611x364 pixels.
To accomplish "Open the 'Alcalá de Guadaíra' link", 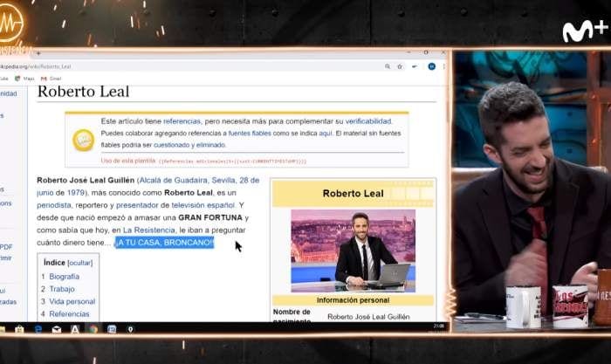I will [x=174, y=181].
